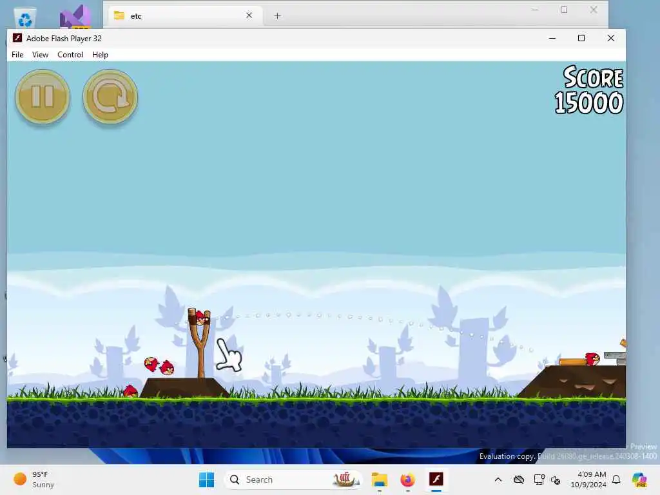Open the network status tray icon

(539, 480)
